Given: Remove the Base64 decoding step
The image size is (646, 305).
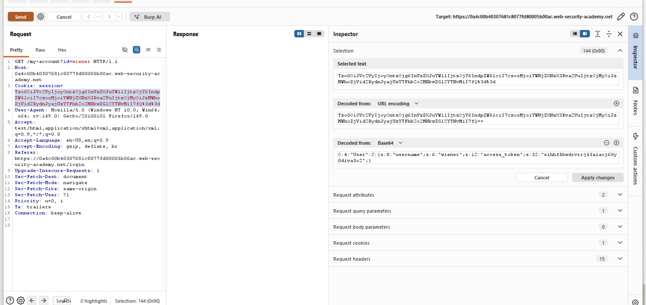Looking at the screenshot, I should pos(606,143).
